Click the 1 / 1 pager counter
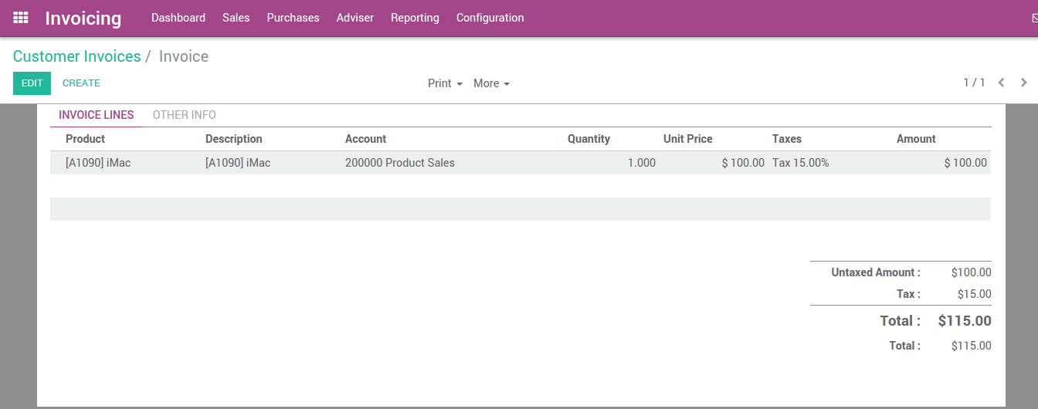 (974, 83)
